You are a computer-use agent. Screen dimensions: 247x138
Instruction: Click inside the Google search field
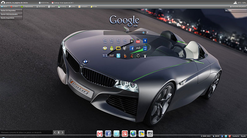pyautogui.click(x=122, y=32)
